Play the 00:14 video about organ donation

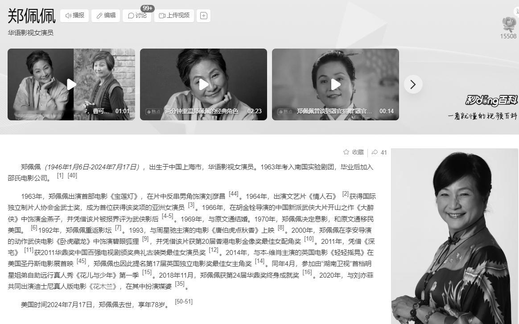click(x=335, y=84)
